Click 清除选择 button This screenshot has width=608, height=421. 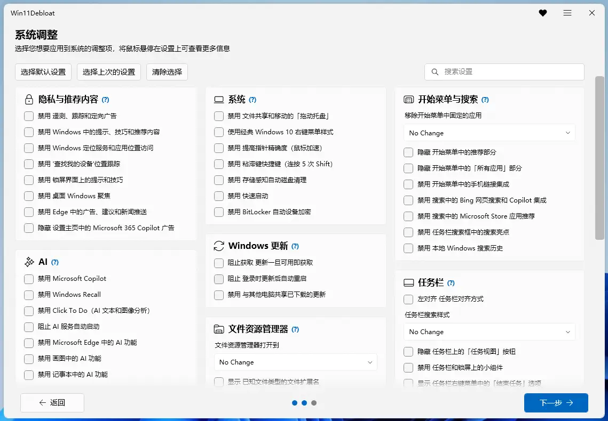point(167,72)
